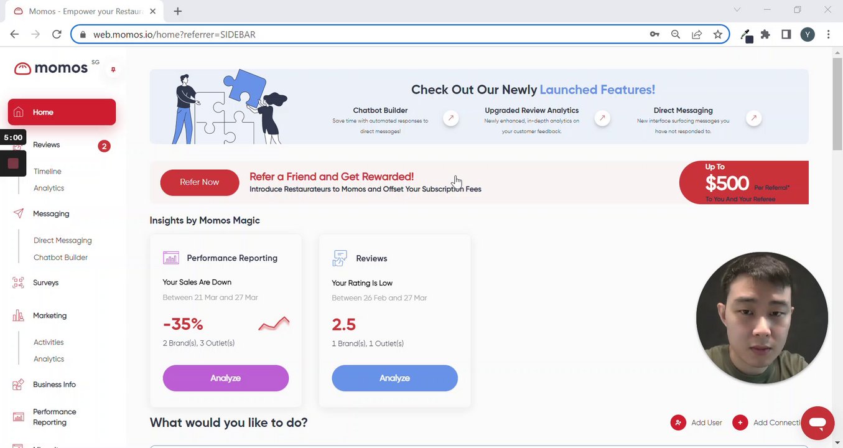Click the sales trend sparkline chart
Screen dimensions: 843x448
tap(274, 324)
